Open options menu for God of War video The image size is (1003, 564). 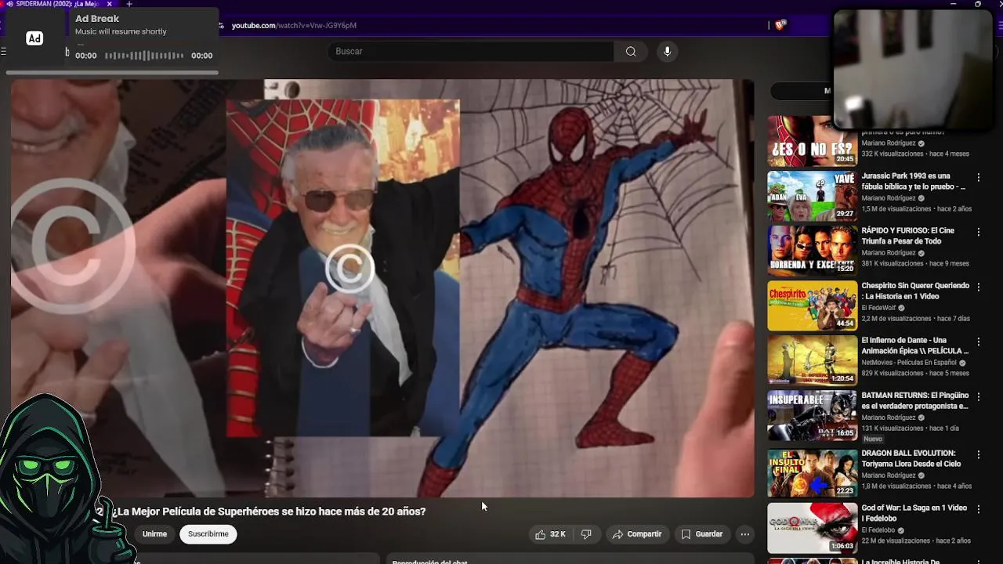pos(978,509)
